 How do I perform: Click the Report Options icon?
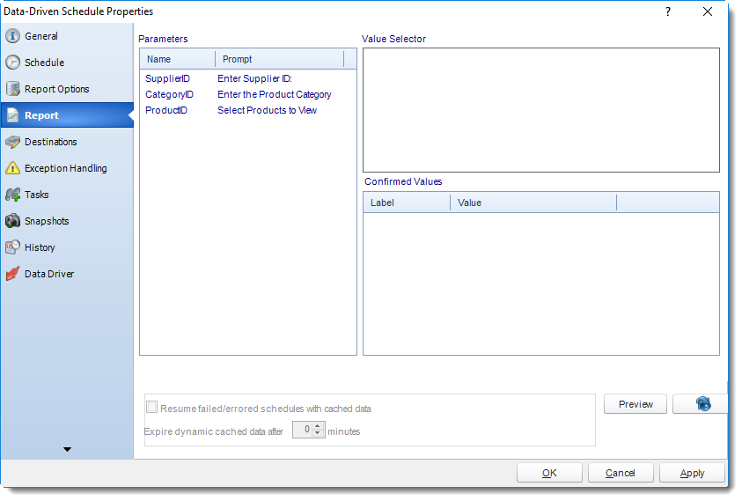pyautogui.click(x=13, y=89)
